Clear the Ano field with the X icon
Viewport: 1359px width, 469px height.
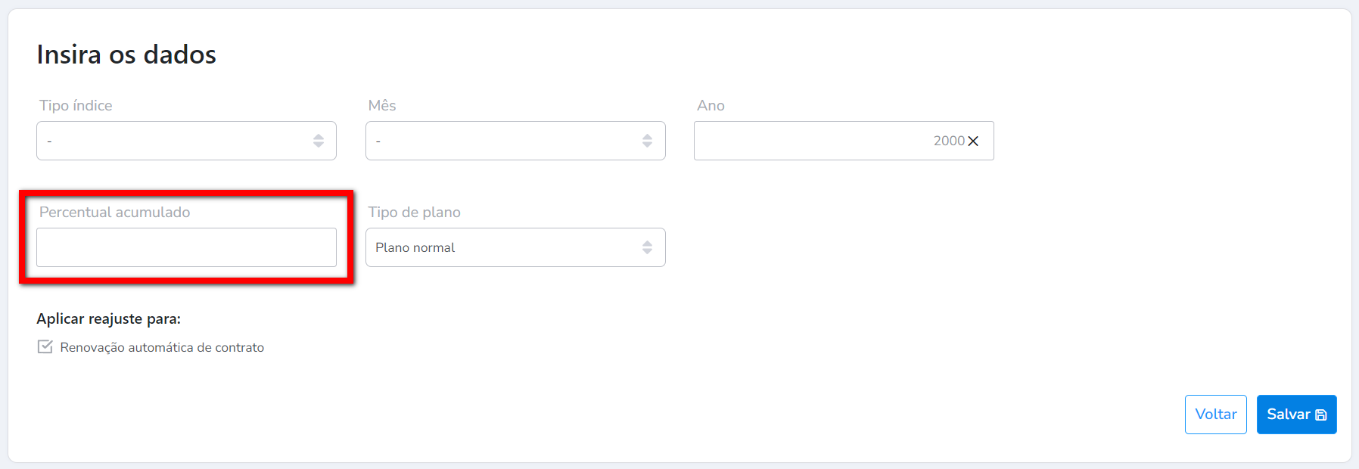[973, 141]
